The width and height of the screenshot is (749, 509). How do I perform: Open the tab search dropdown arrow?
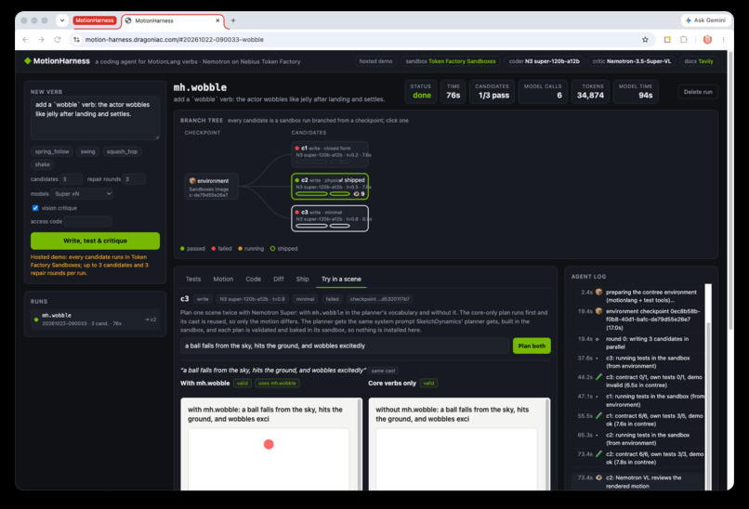pos(61,20)
